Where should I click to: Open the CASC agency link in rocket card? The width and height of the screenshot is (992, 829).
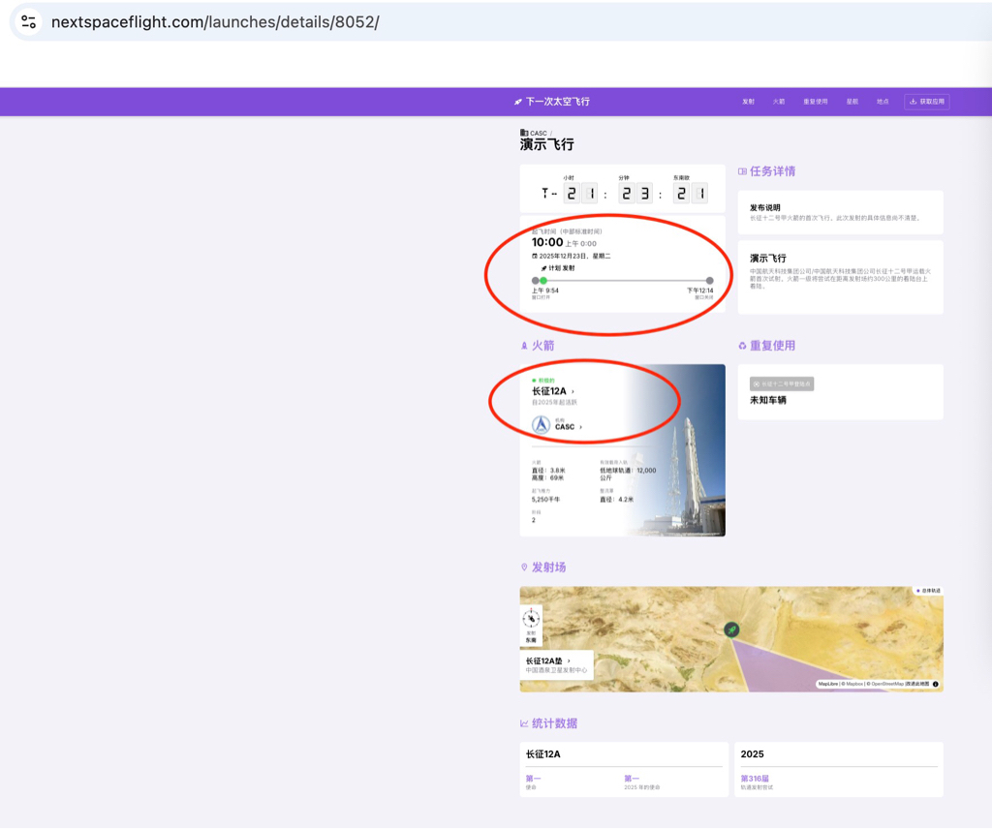coord(565,427)
